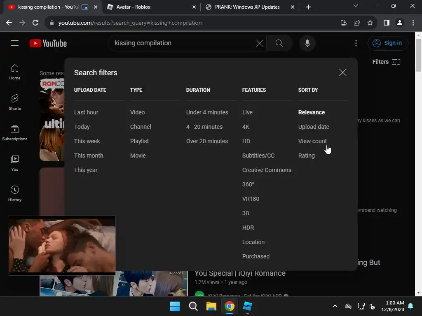Share this page from the address bar
The width and height of the screenshot is (422, 316).
[357, 23]
